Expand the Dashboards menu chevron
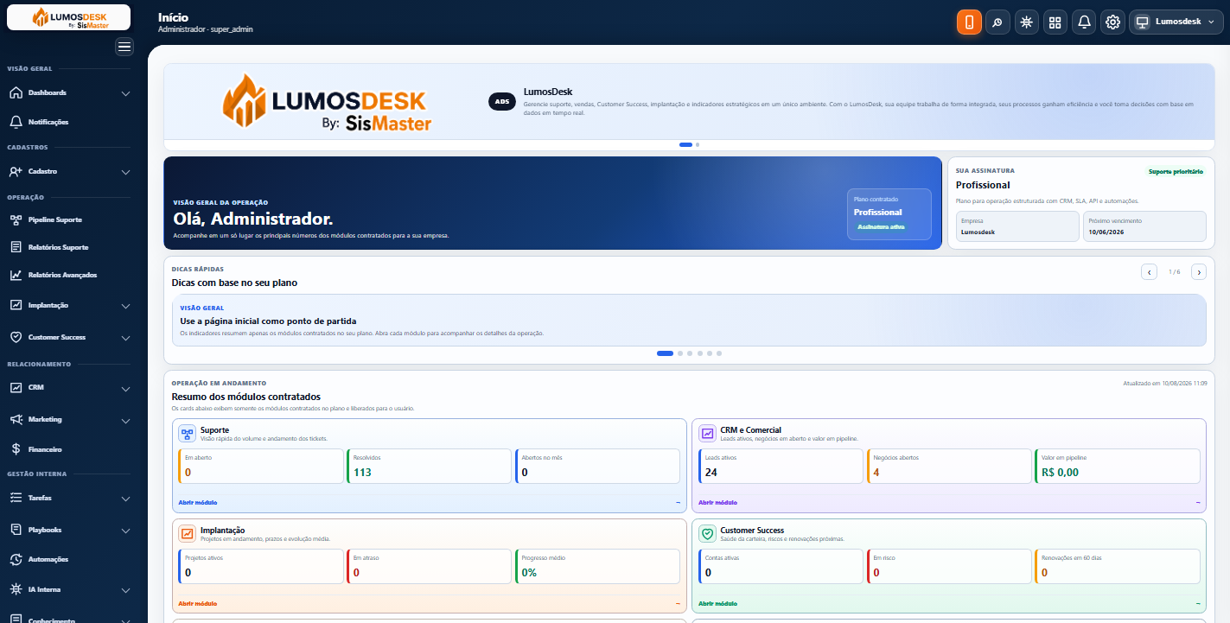1230x623 pixels. (125, 93)
